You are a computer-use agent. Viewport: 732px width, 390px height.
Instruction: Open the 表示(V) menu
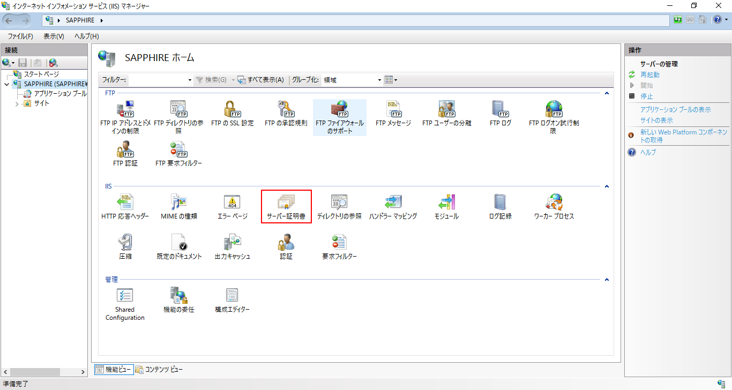coord(54,36)
